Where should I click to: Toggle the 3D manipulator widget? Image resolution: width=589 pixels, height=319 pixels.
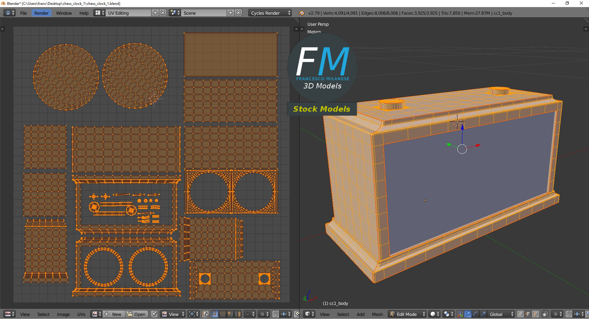(x=460, y=314)
